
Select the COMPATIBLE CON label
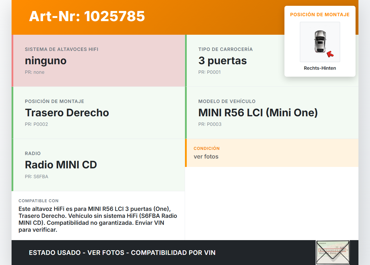point(38,201)
